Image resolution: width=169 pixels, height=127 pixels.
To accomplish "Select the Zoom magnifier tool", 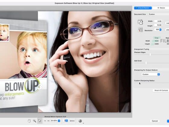I will (x=34, y=121).
